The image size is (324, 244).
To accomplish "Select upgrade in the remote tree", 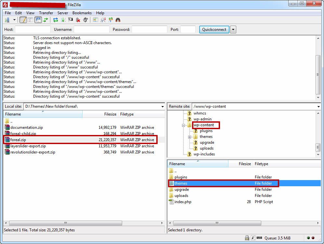I will click(x=207, y=142).
